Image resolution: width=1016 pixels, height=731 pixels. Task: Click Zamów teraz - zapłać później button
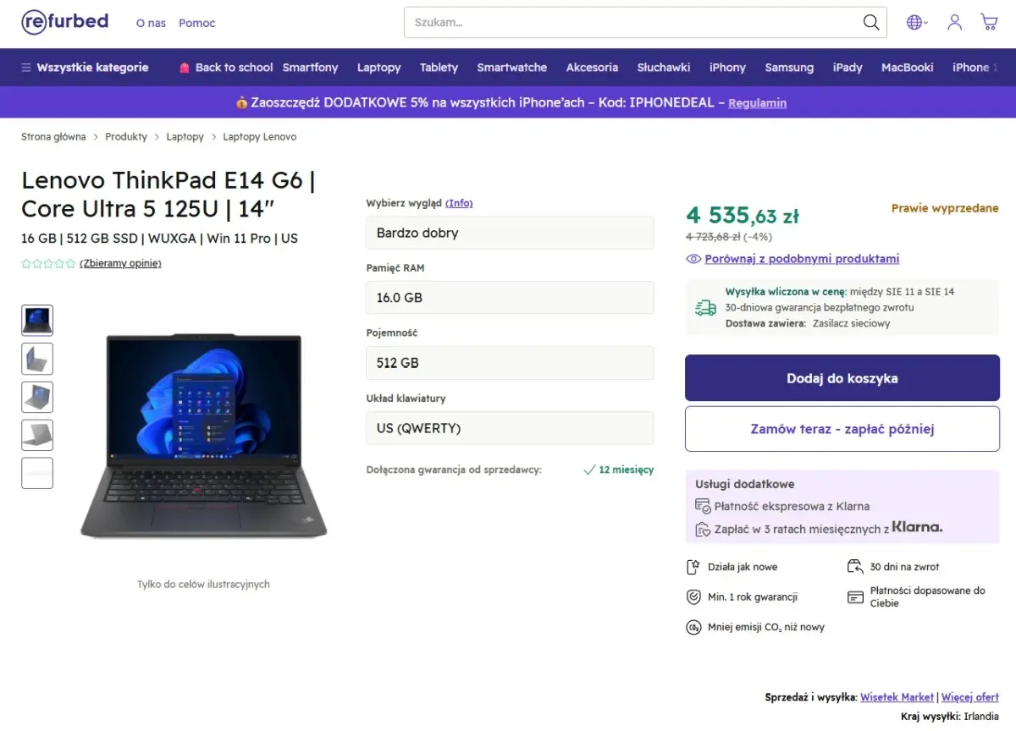[x=842, y=429]
